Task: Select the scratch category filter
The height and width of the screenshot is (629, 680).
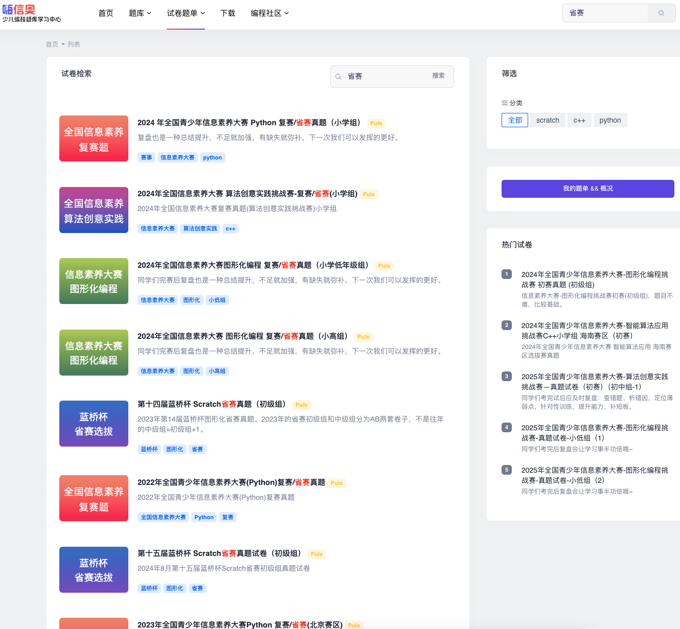Action: [548, 120]
